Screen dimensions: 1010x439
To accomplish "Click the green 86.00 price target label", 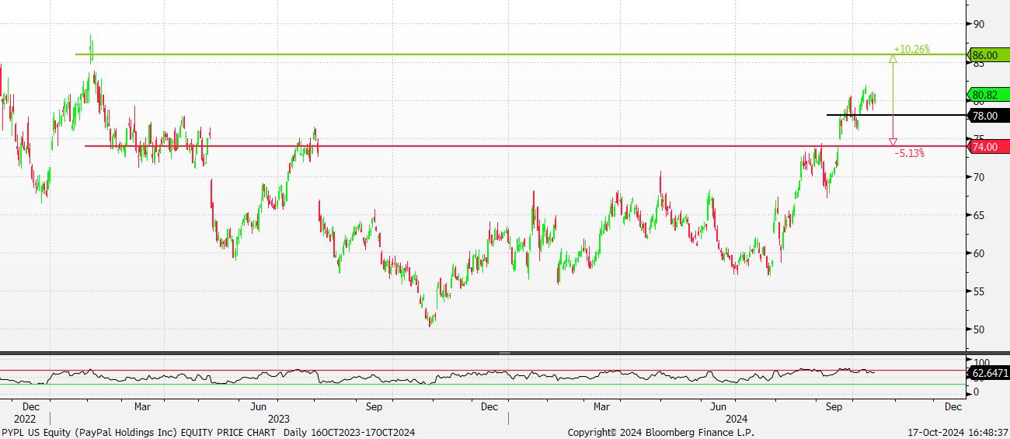I will tap(988, 55).
